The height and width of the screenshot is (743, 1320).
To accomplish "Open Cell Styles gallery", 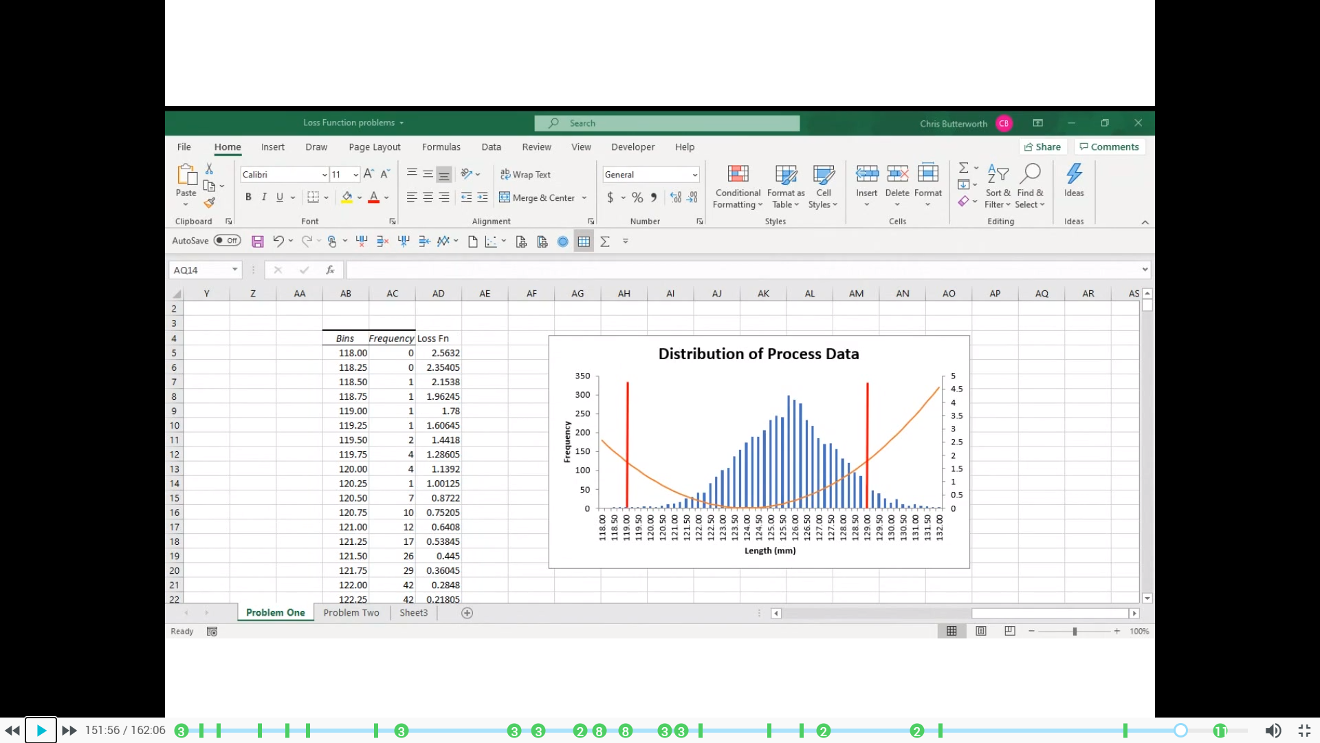I will tap(823, 186).
